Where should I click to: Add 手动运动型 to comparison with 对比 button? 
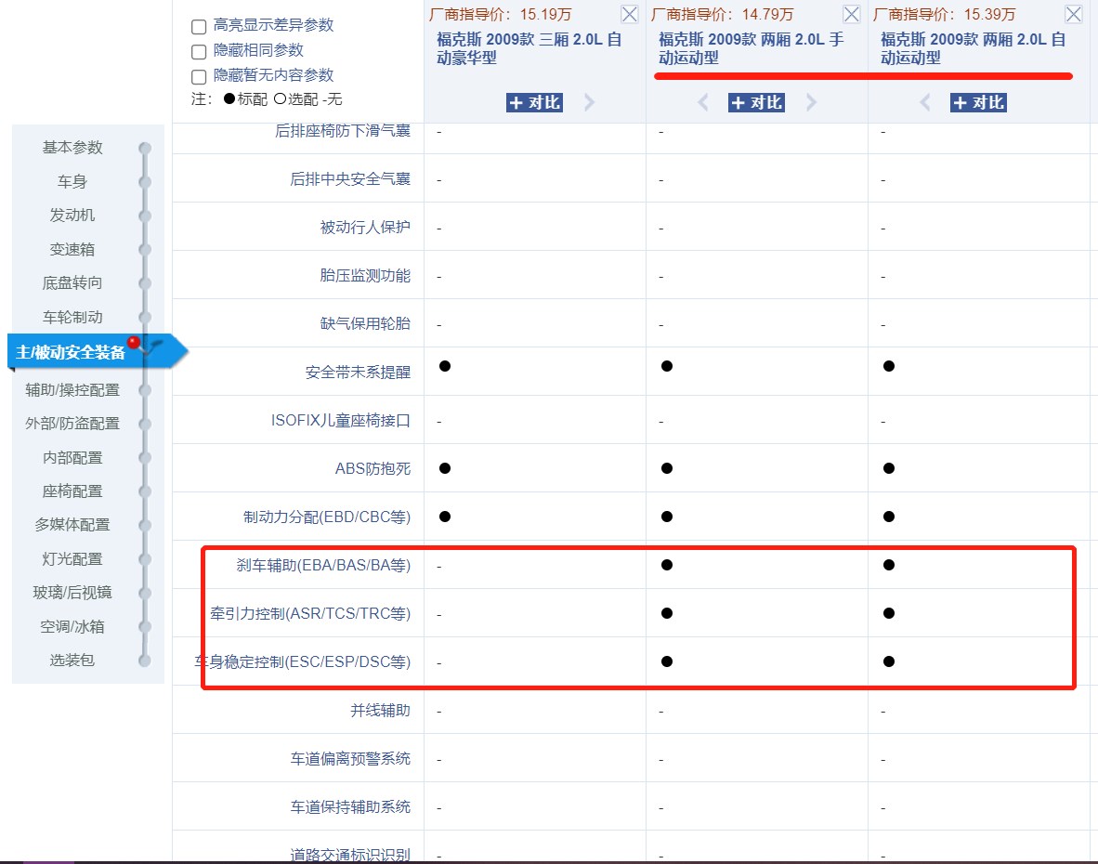[756, 103]
